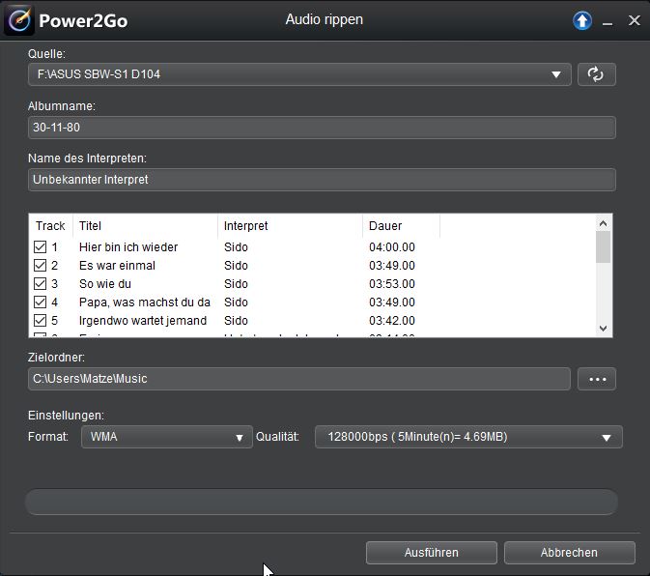Click Sido interpret cell of track 1
This screenshot has width=650, height=576.
236,247
